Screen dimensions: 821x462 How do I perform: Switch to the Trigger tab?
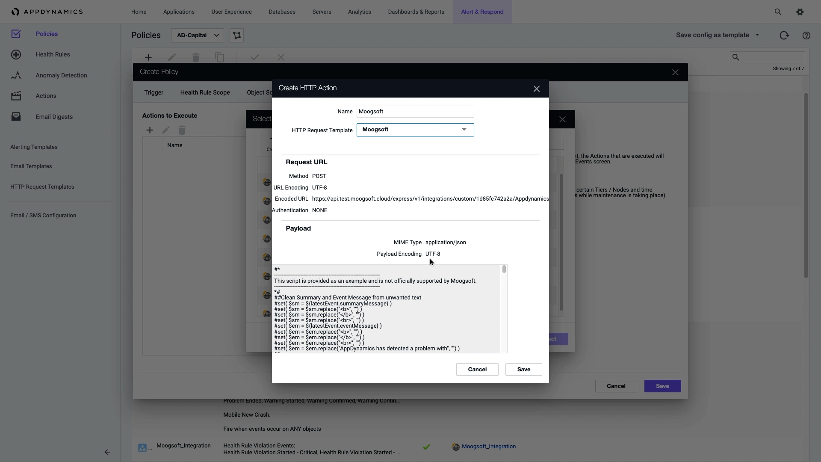(x=154, y=92)
